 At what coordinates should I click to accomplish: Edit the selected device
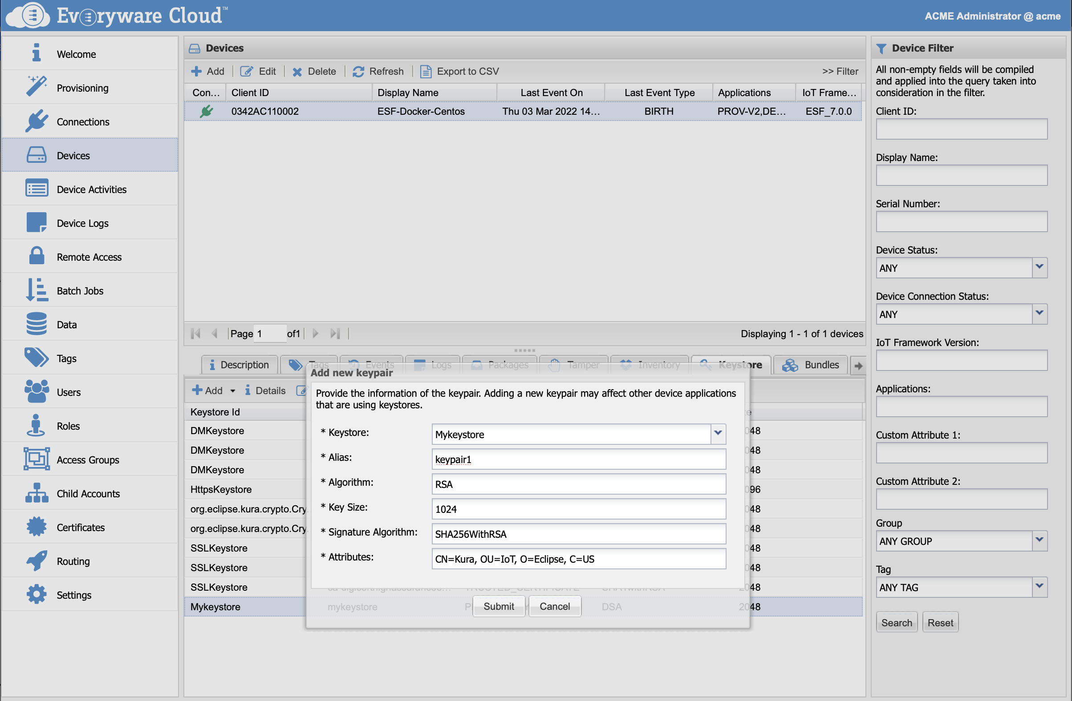[258, 71]
